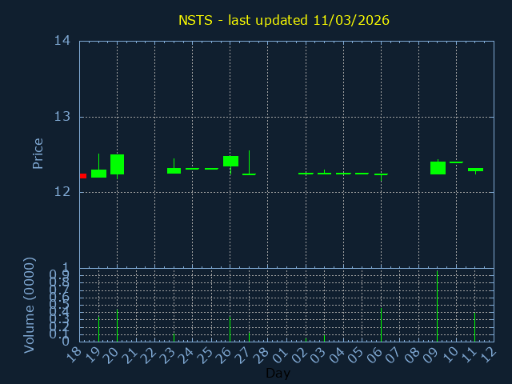Select the 13 price tick label
Screen dimensions: 512x384
pos(62,117)
